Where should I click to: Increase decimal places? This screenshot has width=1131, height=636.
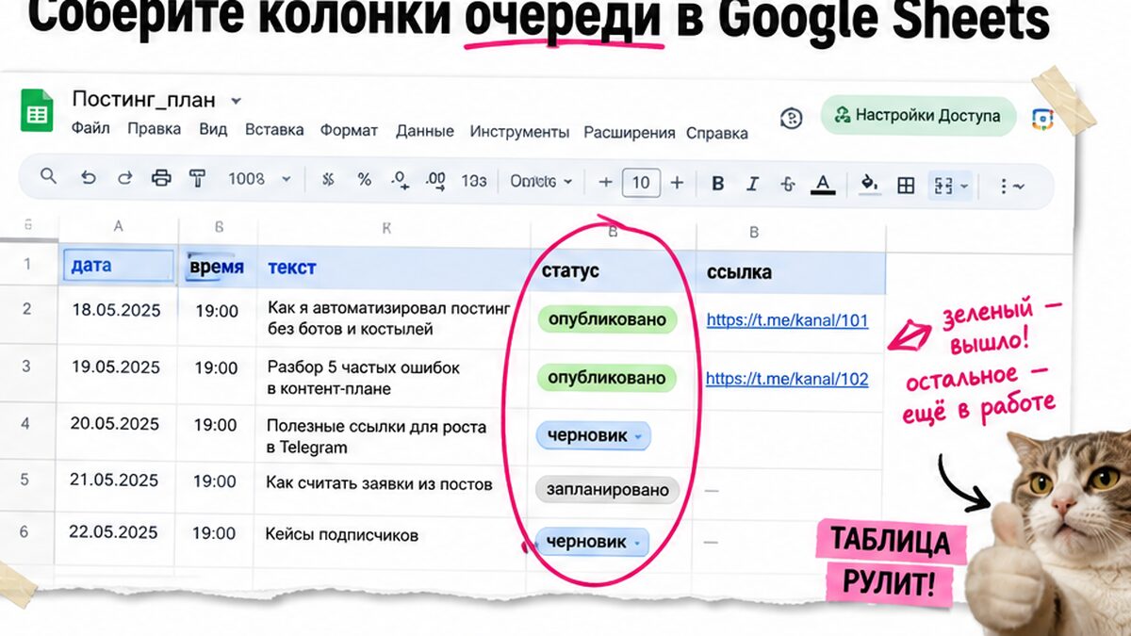coord(435,179)
